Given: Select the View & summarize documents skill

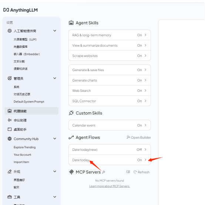Looking at the screenshot, I should [110, 45].
